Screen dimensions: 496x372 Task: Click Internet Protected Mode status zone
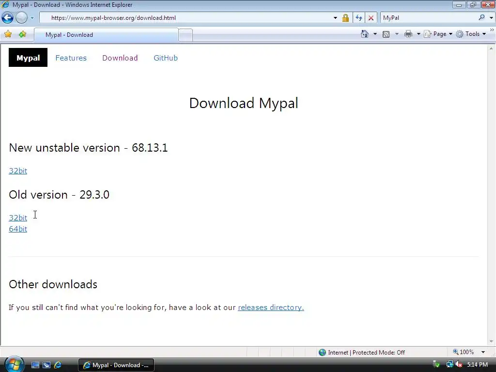click(x=362, y=353)
